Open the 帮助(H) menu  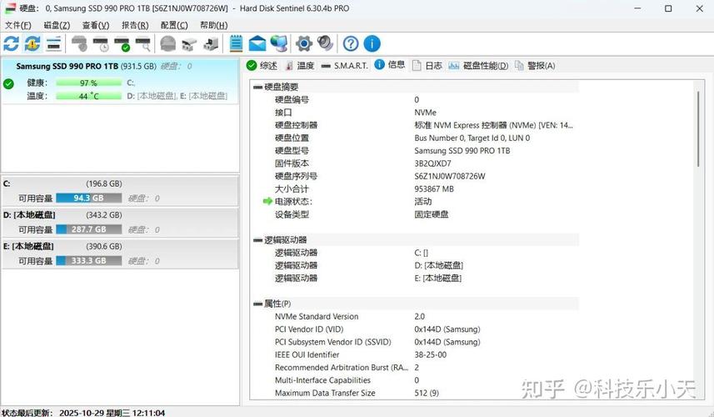pyautogui.click(x=213, y=25)
